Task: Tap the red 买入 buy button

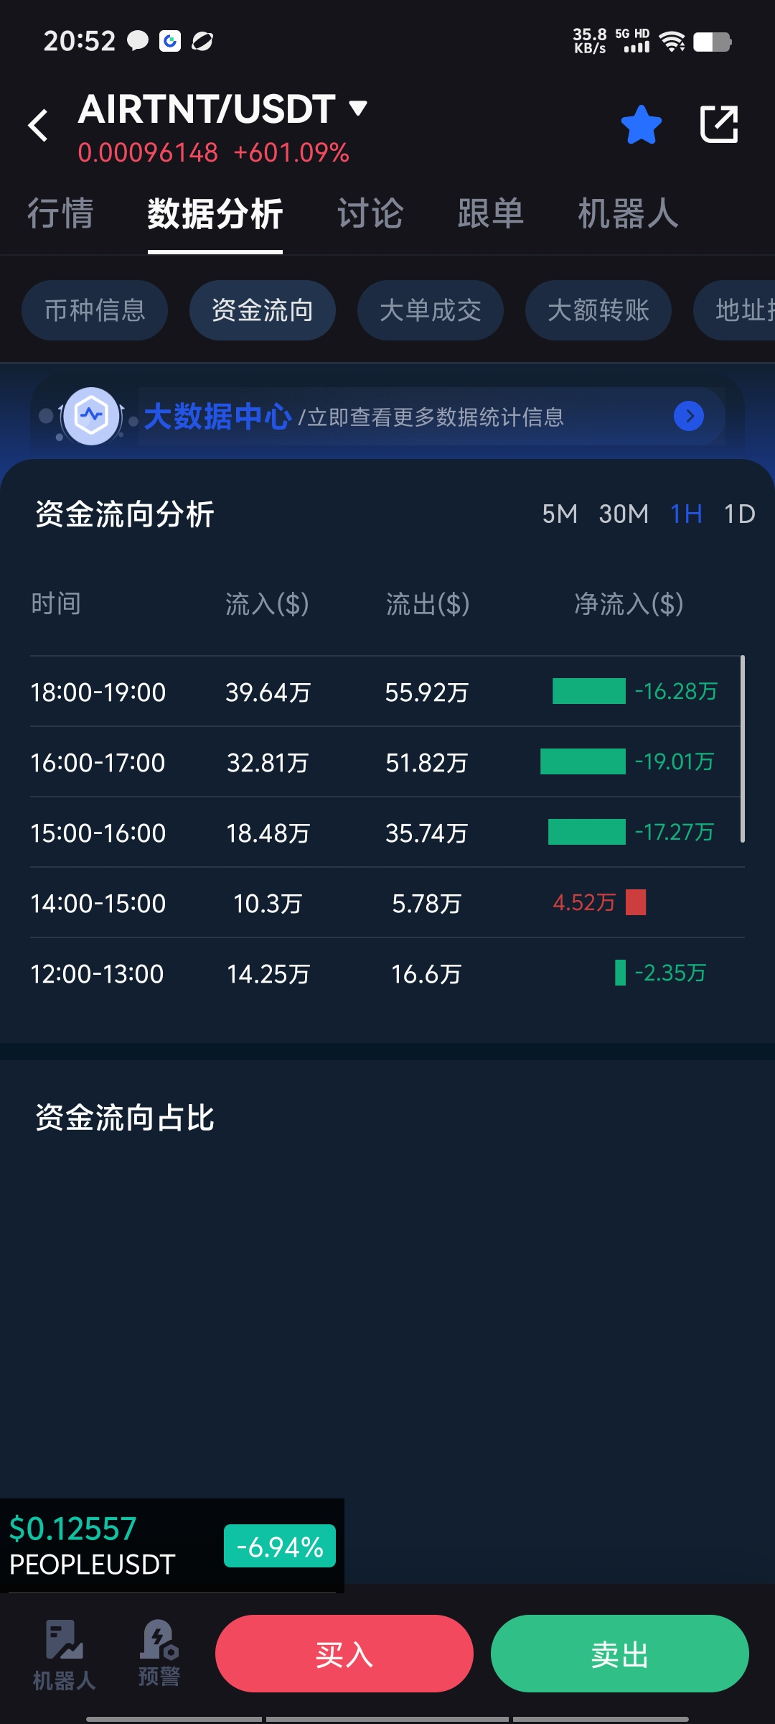Action: [x=344, y=1654]
